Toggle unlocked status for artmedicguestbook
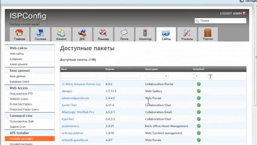This screenshot has height=145, width=257. pyautogui.click(x=199, y=140)
